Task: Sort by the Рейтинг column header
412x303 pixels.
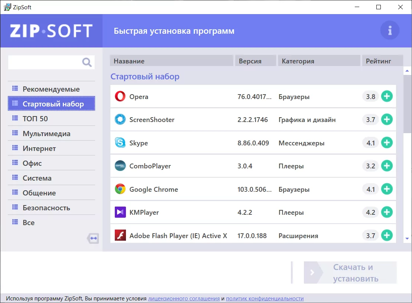Action: click(383, 61)
